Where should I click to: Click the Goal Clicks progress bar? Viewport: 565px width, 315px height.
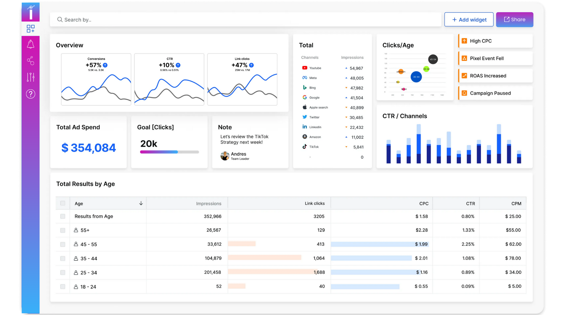(169, 152)
